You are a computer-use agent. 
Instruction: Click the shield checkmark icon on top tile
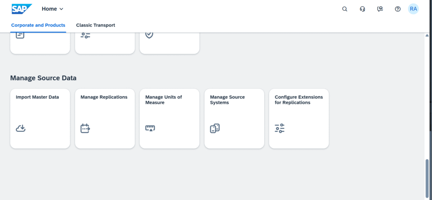[x=149, y=35]
